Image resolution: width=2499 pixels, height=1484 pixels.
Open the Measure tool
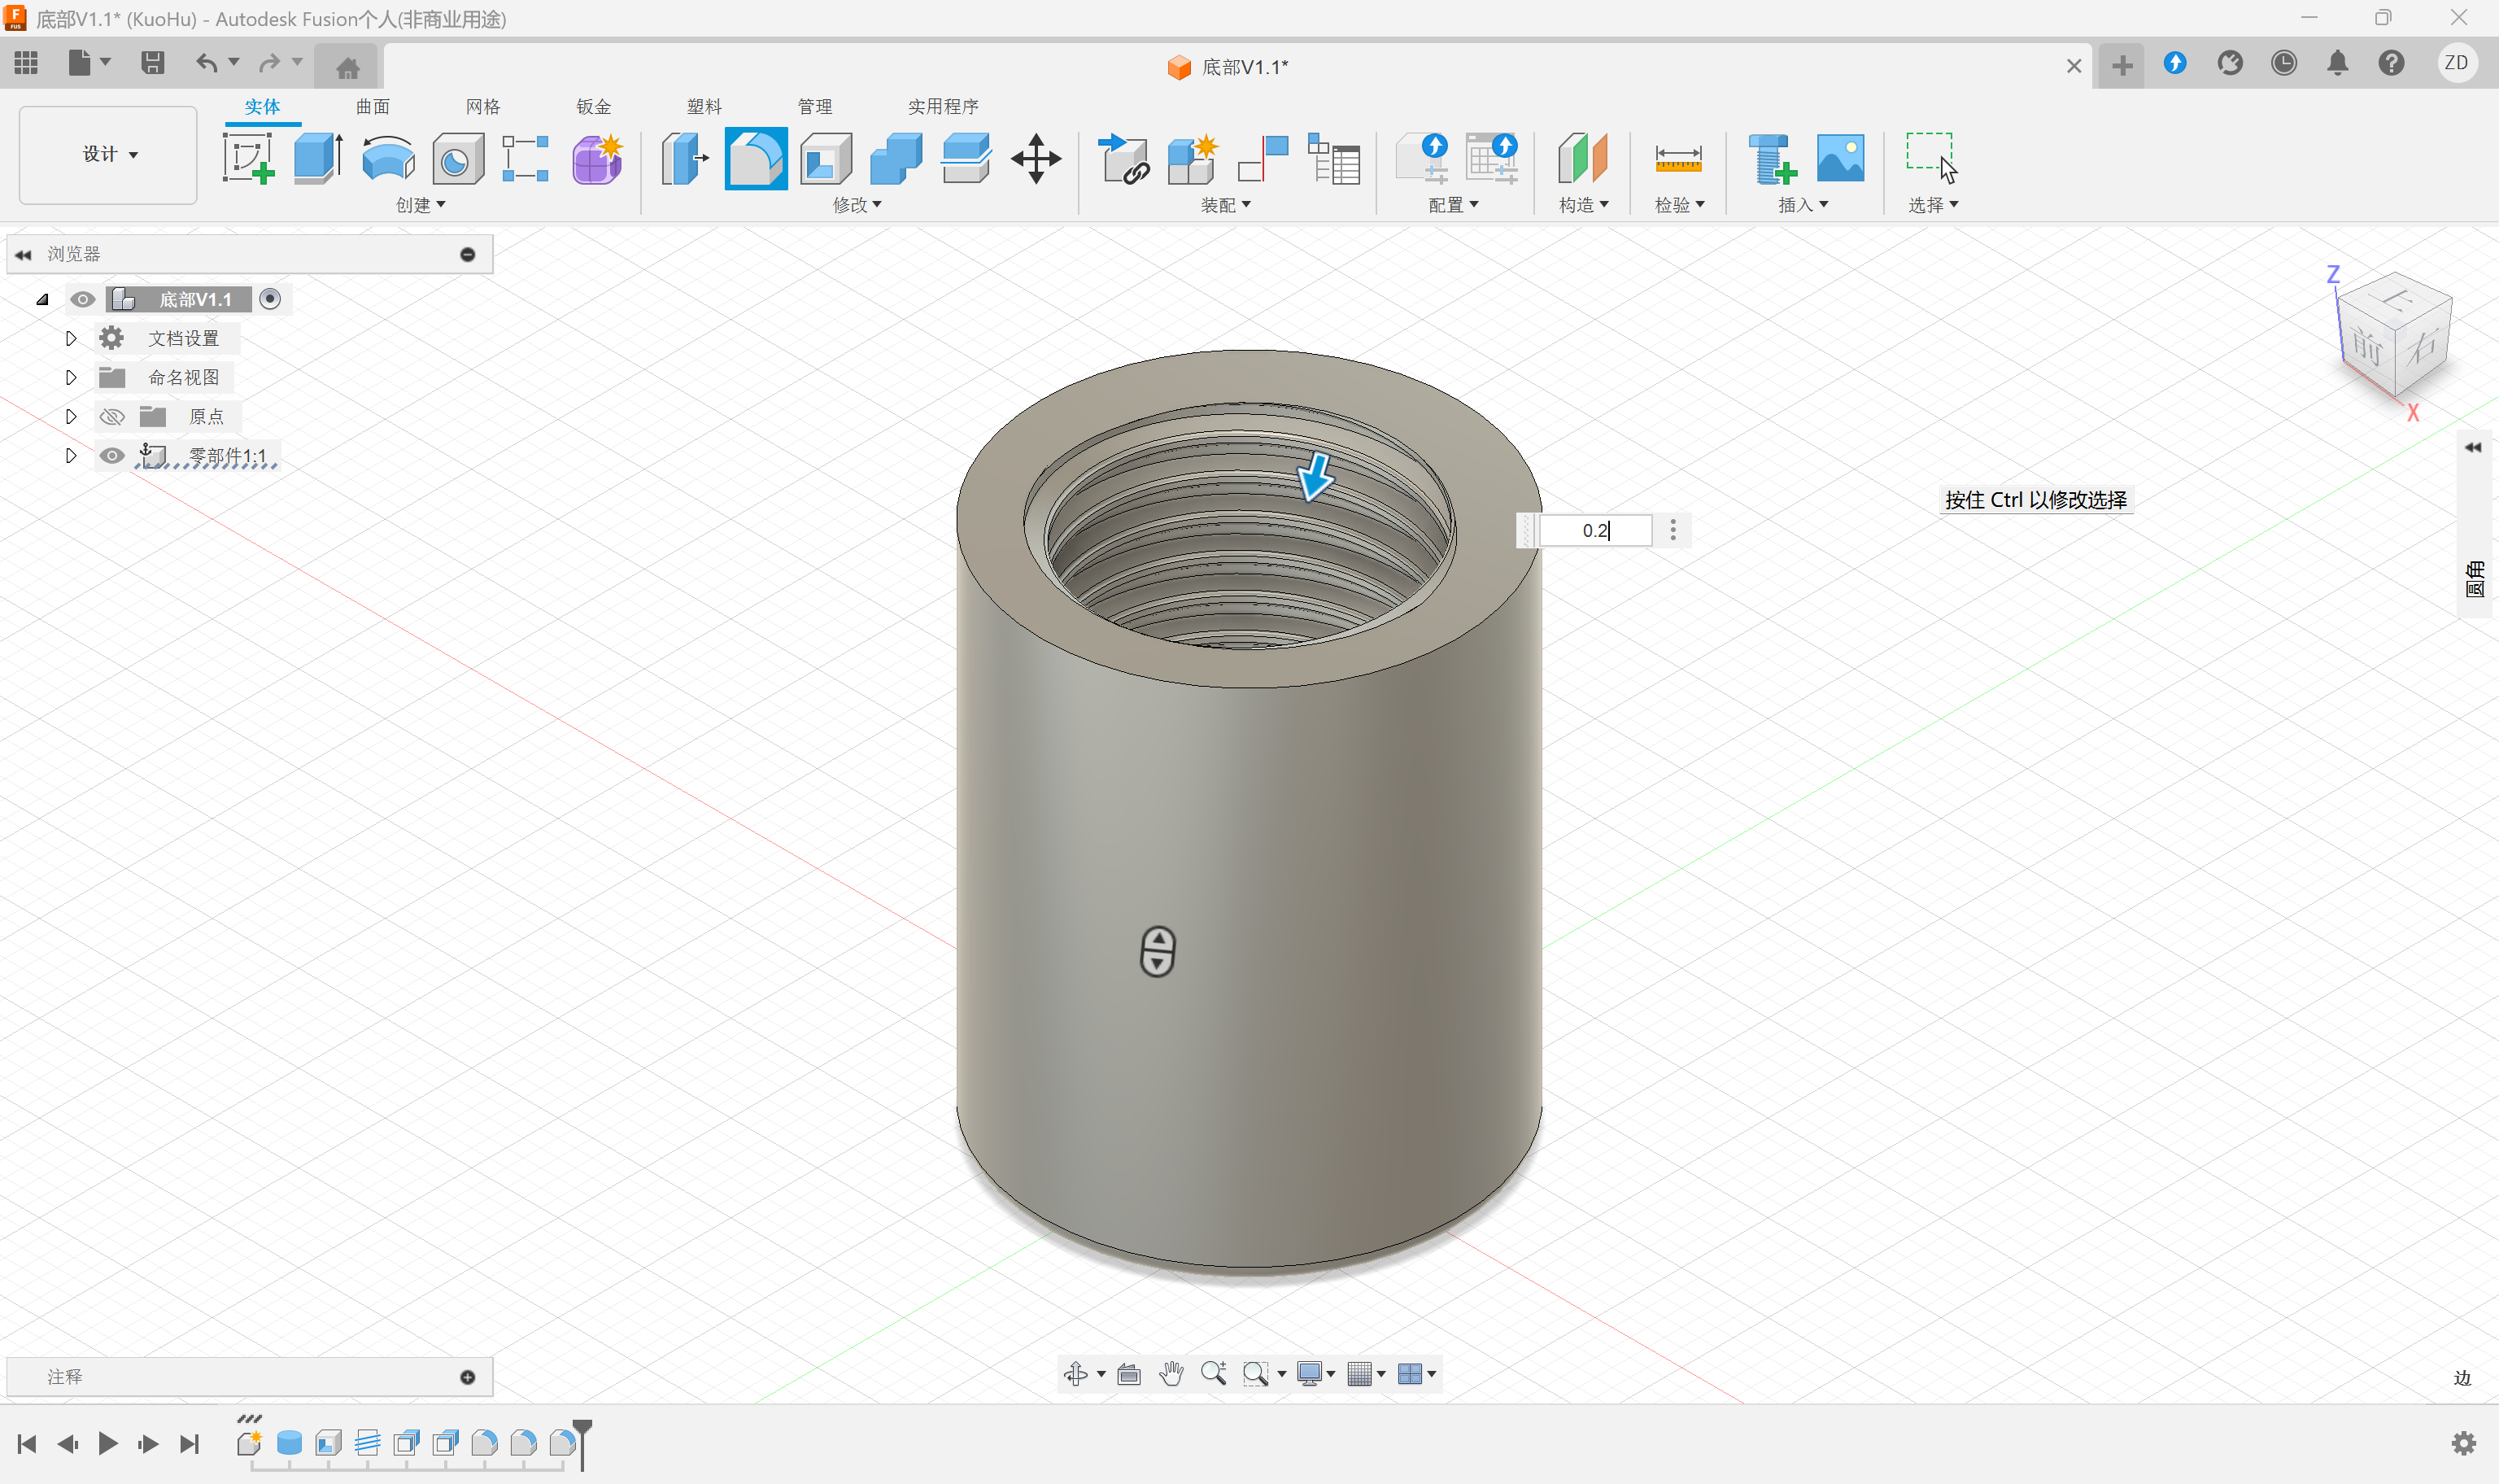[1678, 158]
